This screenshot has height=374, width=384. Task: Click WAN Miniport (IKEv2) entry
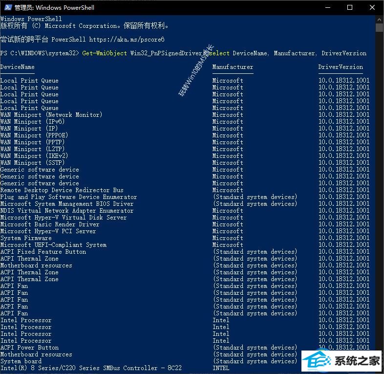pos(34,156)
